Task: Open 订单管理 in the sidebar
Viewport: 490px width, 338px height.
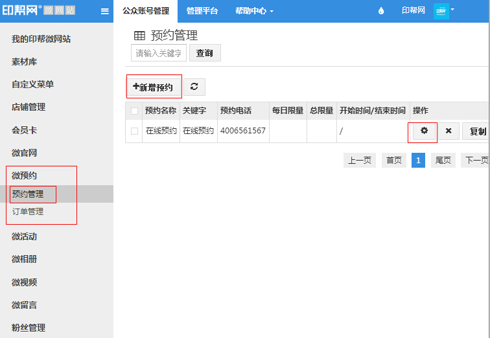Action: pos(28,211)
